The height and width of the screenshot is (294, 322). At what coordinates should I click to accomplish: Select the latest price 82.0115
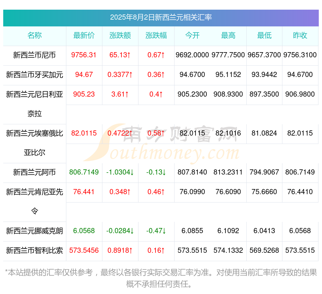[x=84, y=133]
